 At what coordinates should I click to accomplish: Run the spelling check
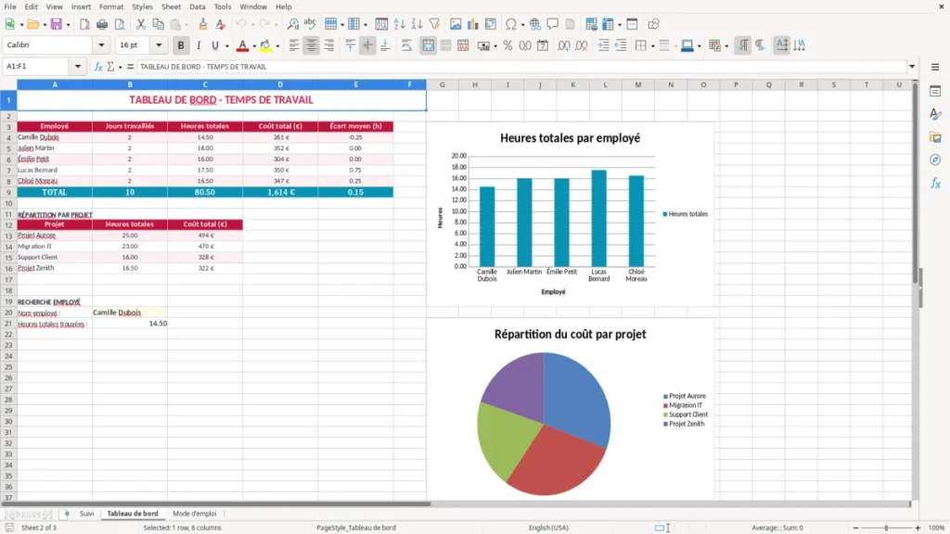(310, 24)
